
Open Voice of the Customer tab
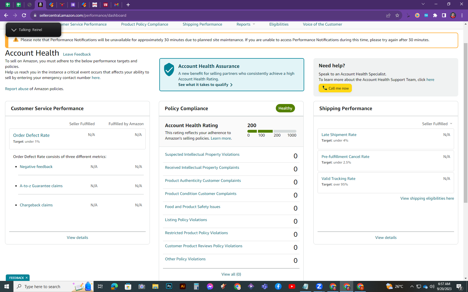322,24
